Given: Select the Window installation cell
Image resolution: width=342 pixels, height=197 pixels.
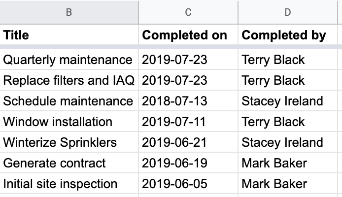Looking at the screenshot, I should (x=69, y=122).
